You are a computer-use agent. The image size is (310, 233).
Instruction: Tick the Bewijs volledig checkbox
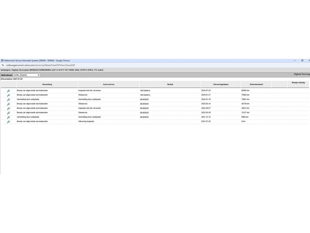point(298,86)
